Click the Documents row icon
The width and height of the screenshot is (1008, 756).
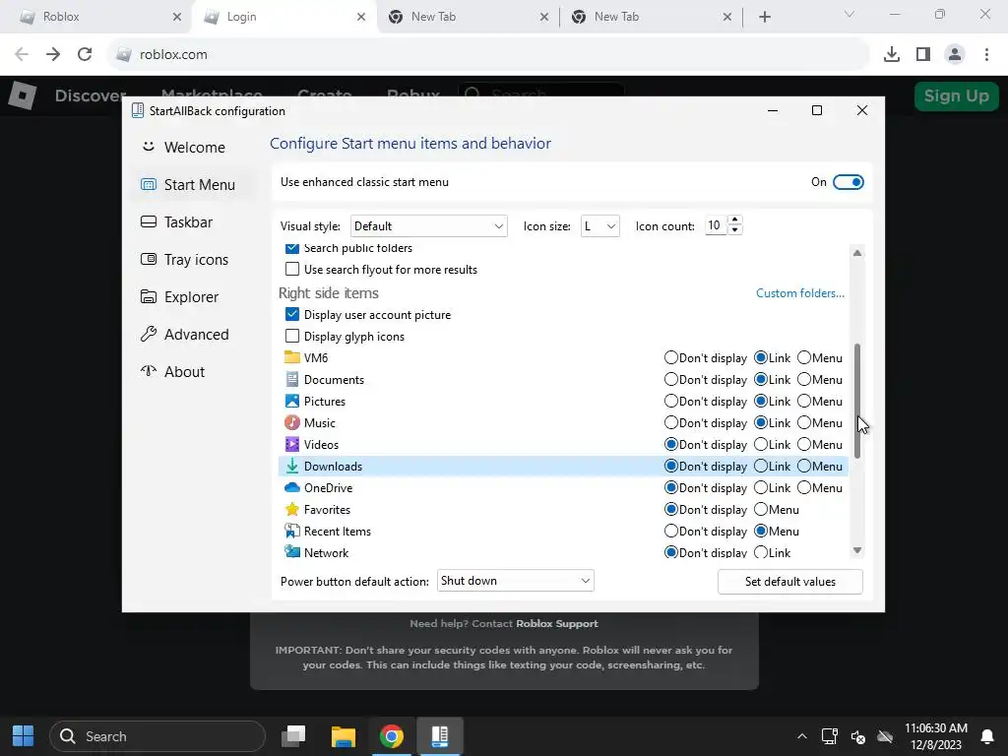291,379
